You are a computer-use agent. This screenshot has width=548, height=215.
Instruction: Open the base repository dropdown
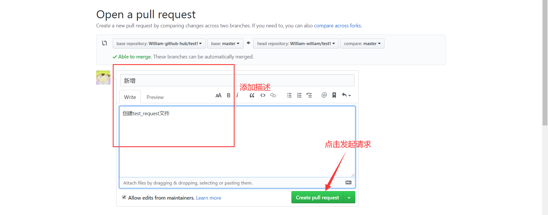coord(159,43)
